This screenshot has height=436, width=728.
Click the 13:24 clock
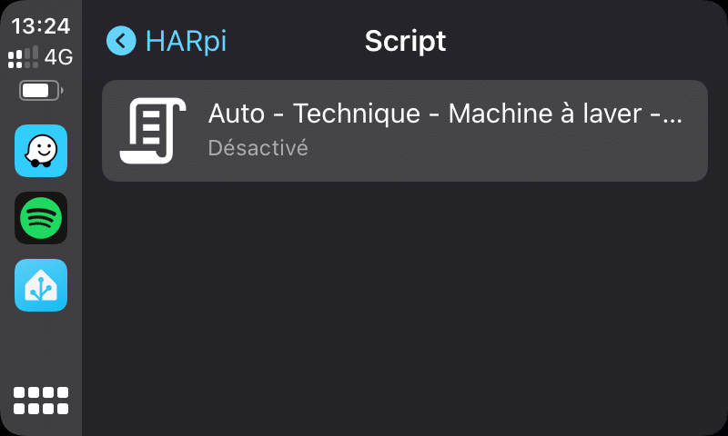[41, 26]
